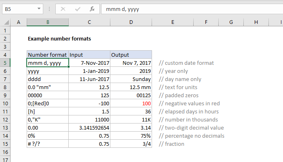Select column E header
The image size is (283, 162).
[x=173, y=22]
